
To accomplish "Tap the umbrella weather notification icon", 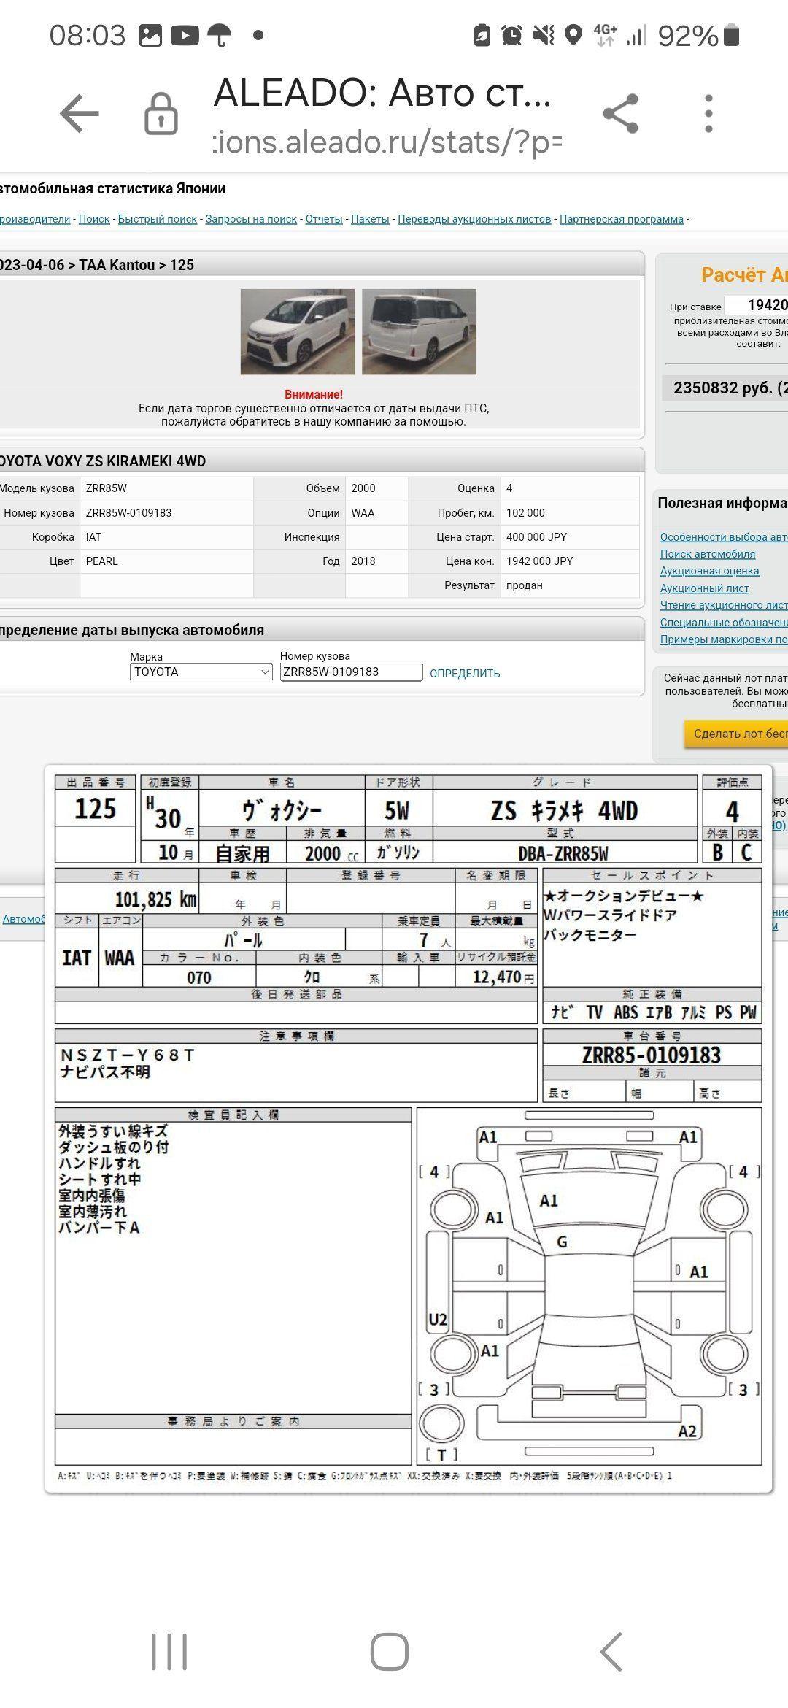I will point(220,35).
